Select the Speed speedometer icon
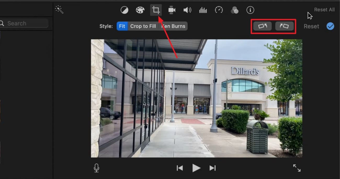Screen dimensions: 340x179 pyautogui.click(x=219, y=10)
